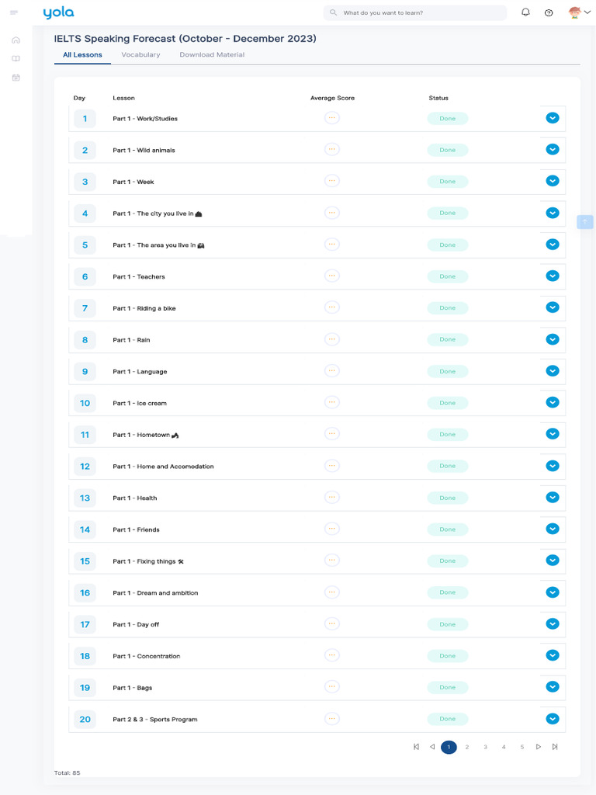Click average score indicator for Day 6 Teachers

pos(332,276)
